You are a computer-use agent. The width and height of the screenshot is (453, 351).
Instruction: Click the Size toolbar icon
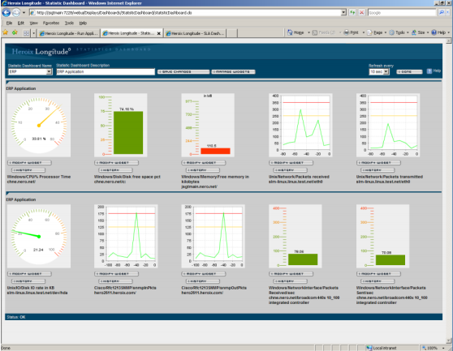(x=414, y=32)
